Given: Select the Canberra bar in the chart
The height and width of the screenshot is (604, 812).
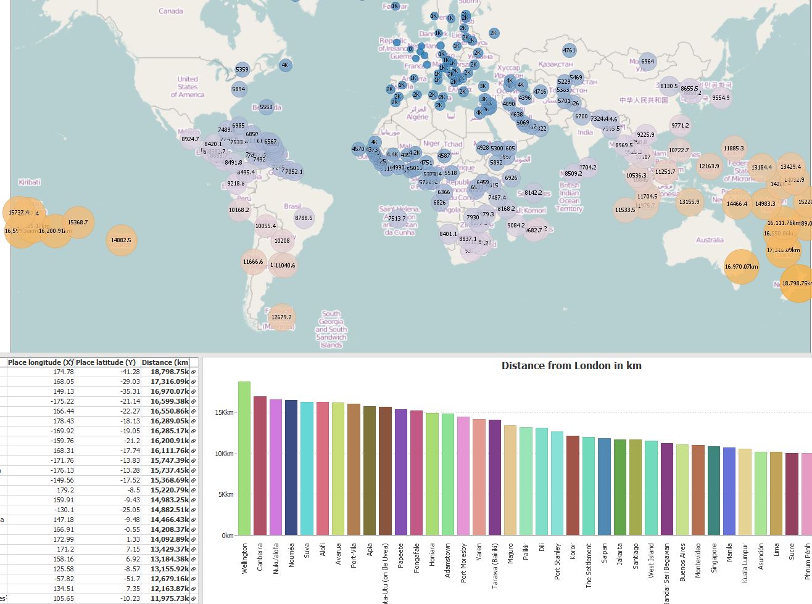Looking at the screenshot, I should tap(260, 465).
